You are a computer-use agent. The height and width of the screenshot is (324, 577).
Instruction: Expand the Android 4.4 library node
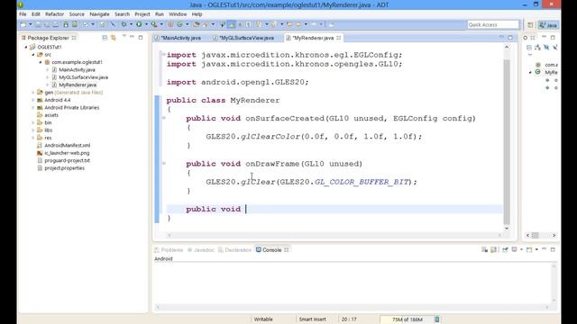click(x=33, y=100)
